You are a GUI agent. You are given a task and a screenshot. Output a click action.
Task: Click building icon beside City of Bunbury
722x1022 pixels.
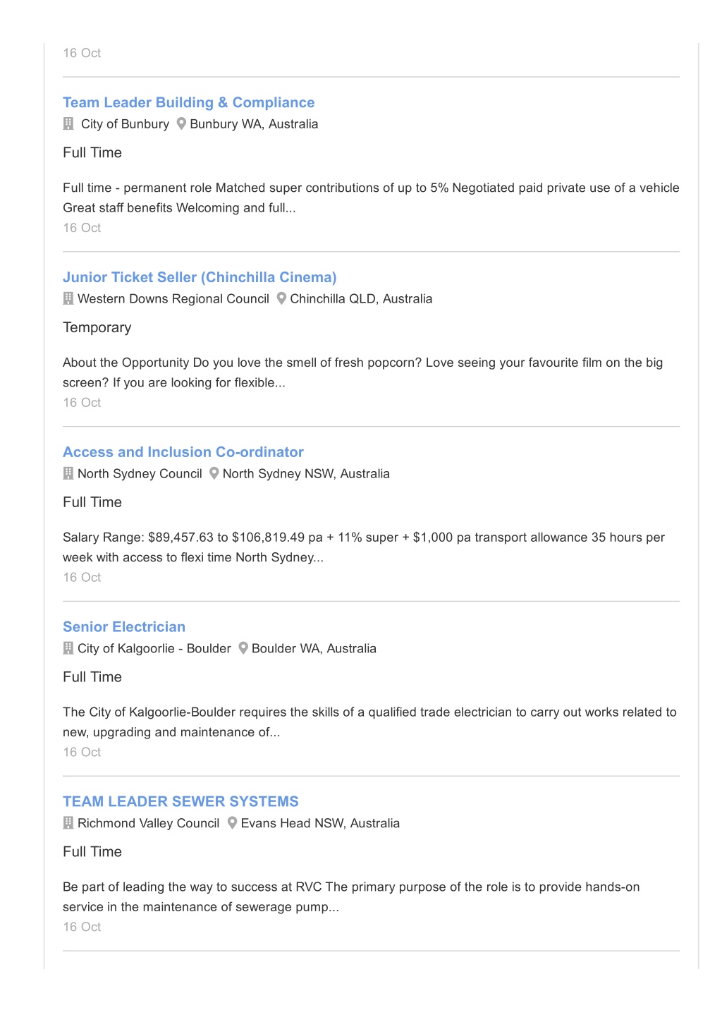68,123
